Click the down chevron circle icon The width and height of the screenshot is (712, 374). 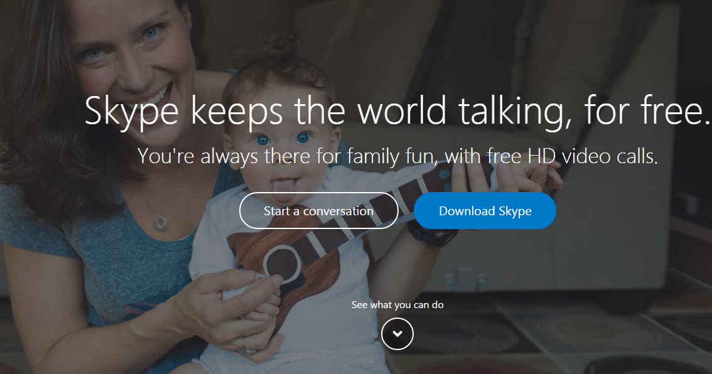click(397, 334)
